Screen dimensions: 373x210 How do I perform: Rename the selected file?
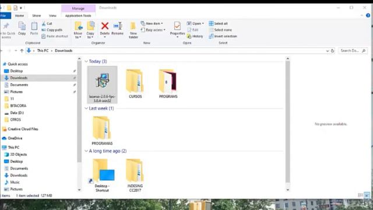(x=118, y=29)
